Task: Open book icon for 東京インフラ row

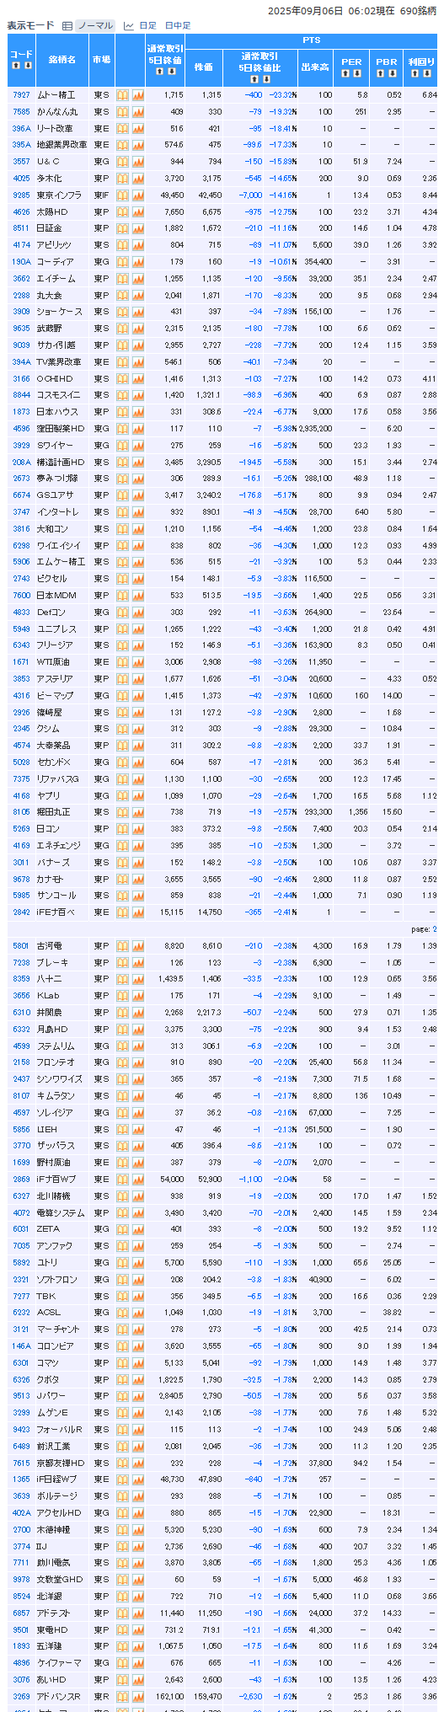Action: point(122,195)
